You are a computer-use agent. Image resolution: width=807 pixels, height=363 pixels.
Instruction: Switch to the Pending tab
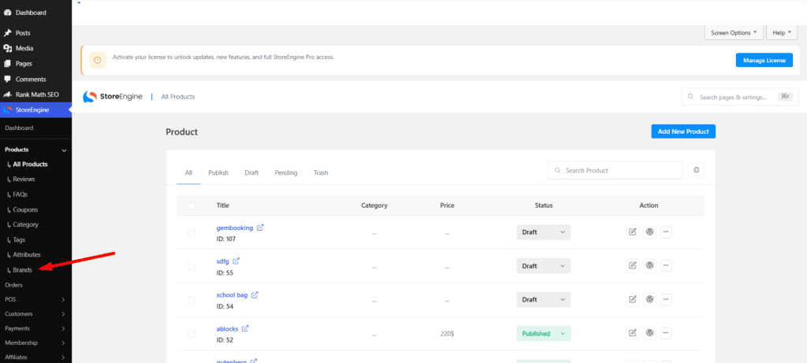(286, 172)
